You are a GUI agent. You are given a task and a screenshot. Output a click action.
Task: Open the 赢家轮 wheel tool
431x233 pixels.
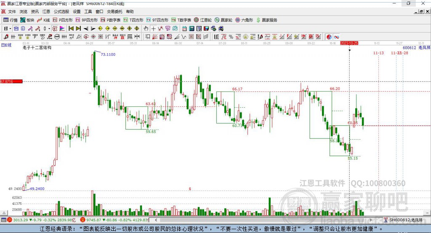click(x=223, y=20)
